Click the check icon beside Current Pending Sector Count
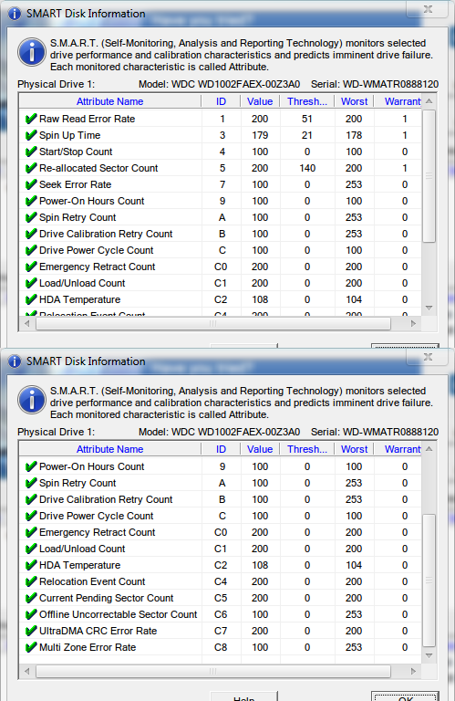 pos(31,598)
